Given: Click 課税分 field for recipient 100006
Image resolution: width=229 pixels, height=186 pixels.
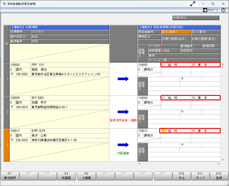Looking at the screenshot, I should click(149, 103).
